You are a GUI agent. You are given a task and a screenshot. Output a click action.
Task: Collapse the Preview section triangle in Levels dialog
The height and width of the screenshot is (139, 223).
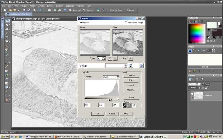[81, 23]
